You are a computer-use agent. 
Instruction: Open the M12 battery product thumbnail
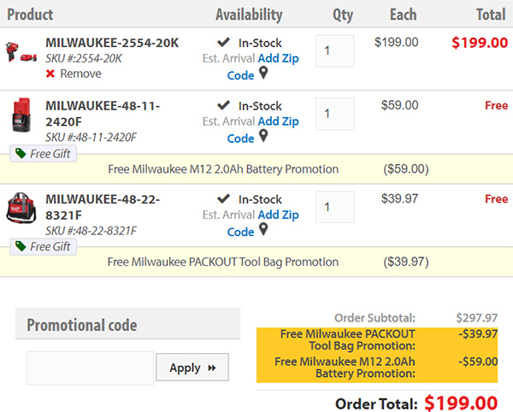[21, 115]
